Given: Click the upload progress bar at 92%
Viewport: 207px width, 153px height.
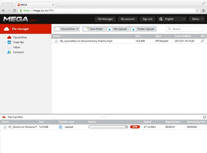Looking at the screenshot, I should pyautogui.click(x=108, y=127).
